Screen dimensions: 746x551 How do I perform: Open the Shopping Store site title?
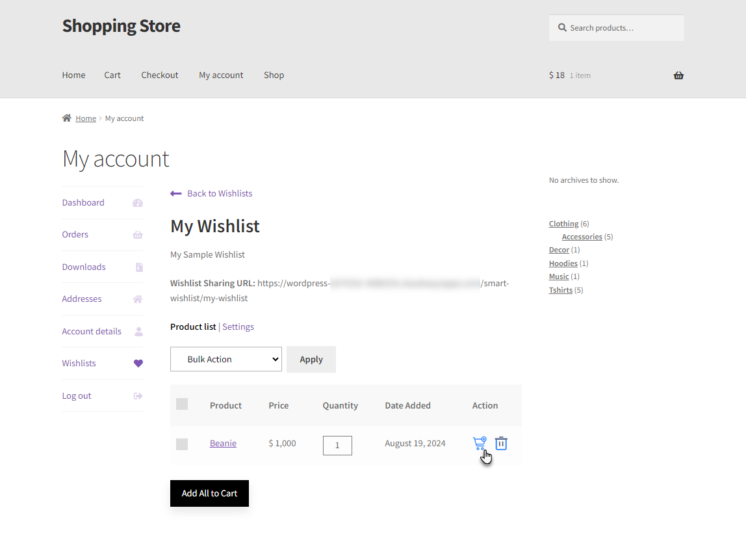point(122,26)
